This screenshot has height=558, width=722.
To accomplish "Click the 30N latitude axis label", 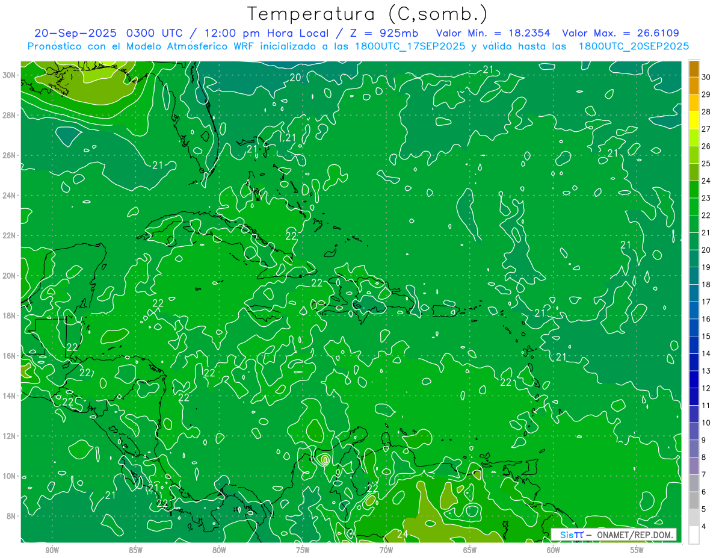I will click(10, 75).
